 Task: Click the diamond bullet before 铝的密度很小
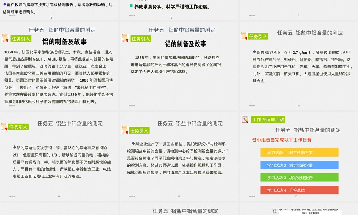[x=254, y=52]
